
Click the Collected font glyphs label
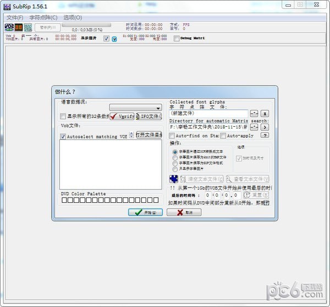pyautogui.click(x=197, y=102)
